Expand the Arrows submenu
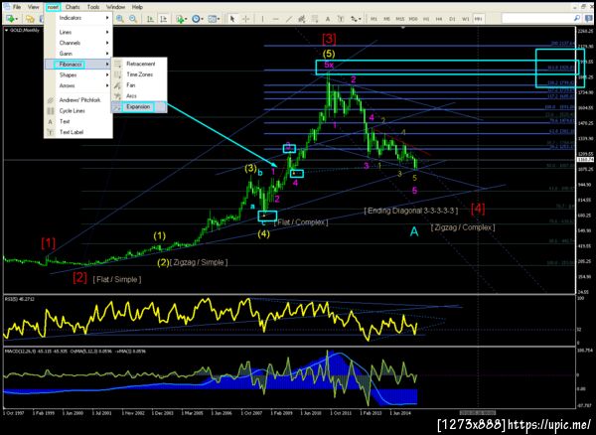This screenshot has width=596, height=435. pos(78,85)
